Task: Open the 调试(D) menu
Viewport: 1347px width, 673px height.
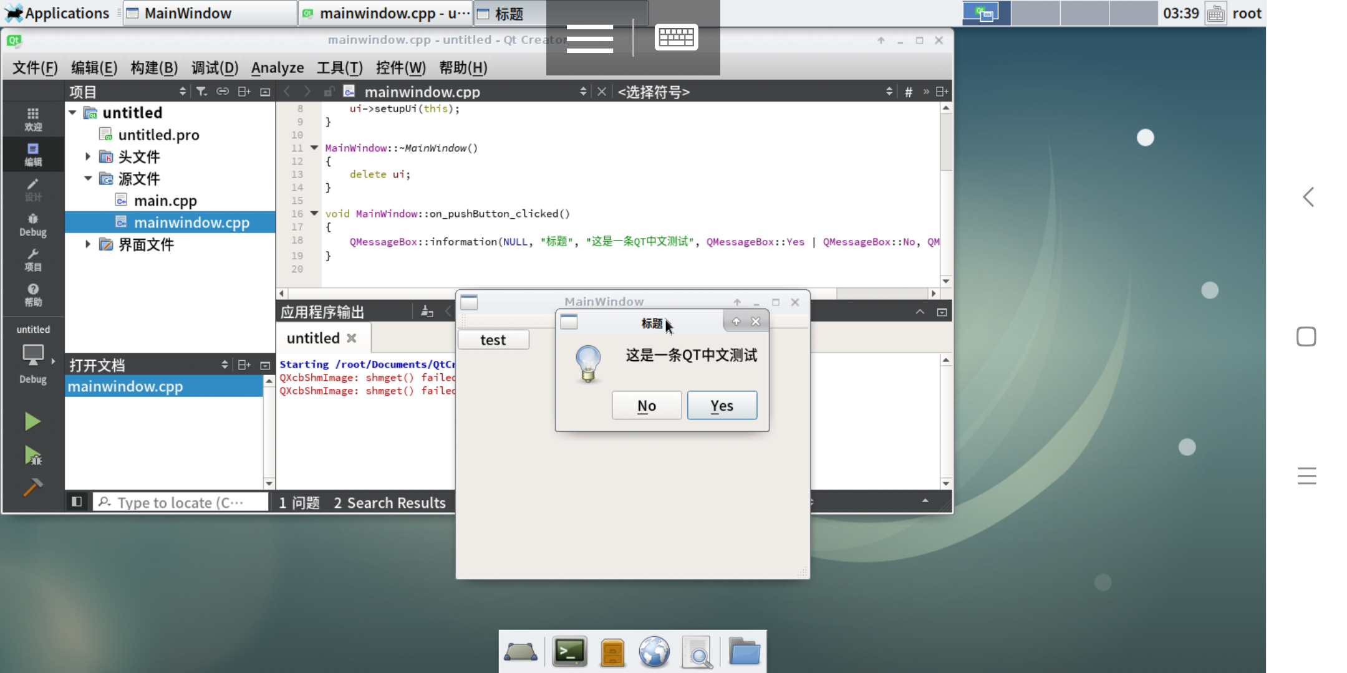Action: pyautogui.click(x=215, y=67)
